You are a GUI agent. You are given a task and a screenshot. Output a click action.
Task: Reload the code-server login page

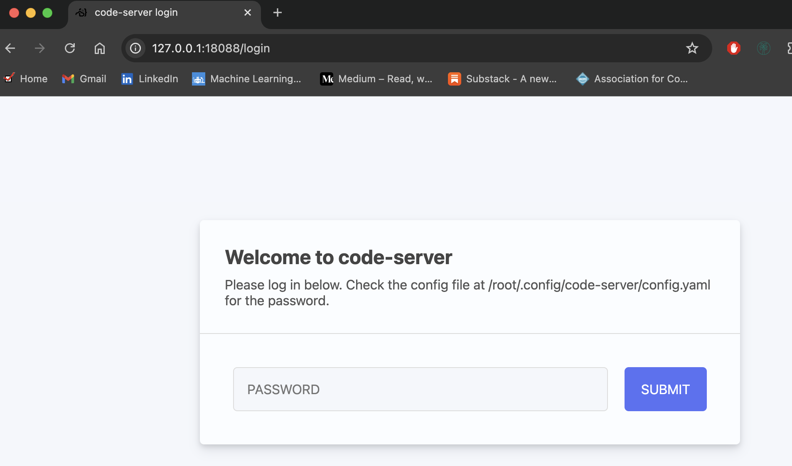(x=70, y=49)
